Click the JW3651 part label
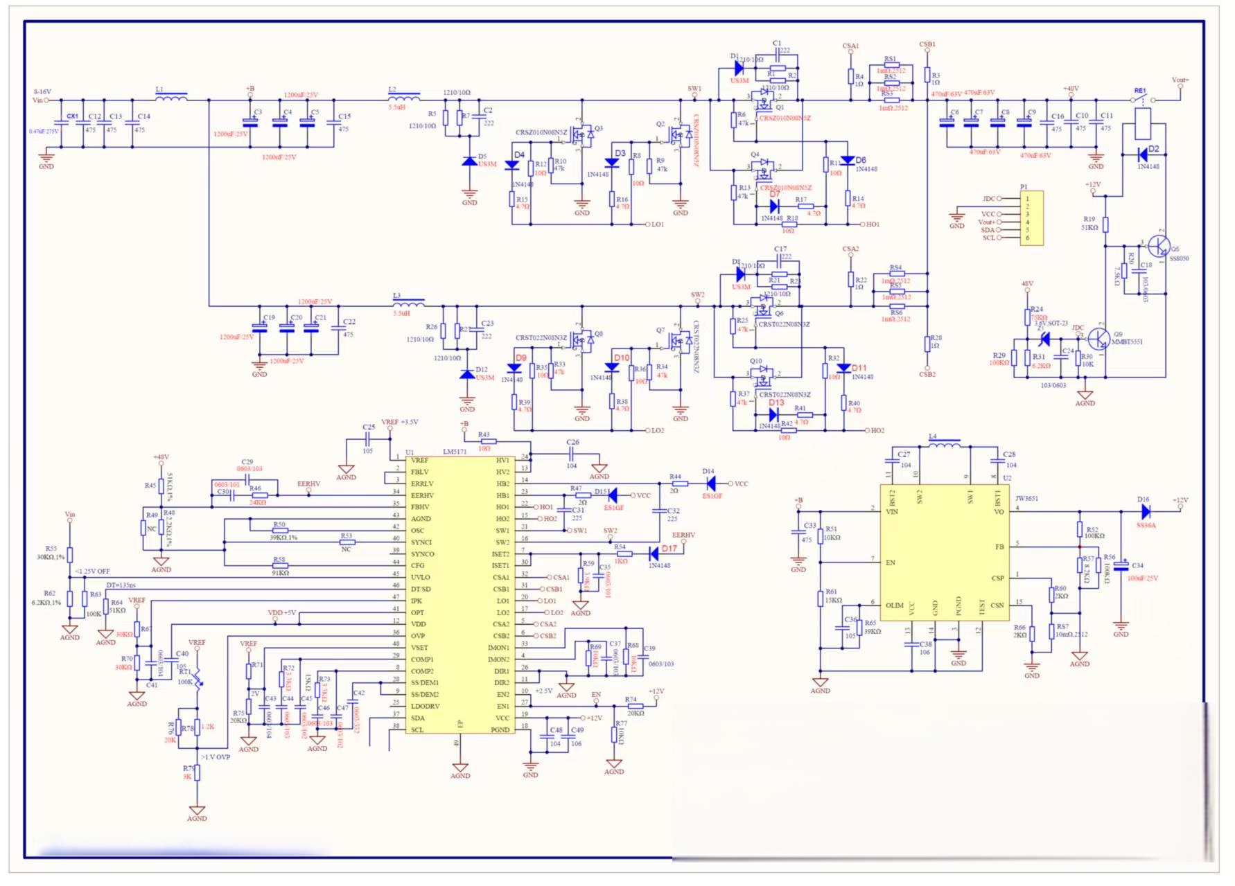1235x886 pixels. [x=1027, y=498]
